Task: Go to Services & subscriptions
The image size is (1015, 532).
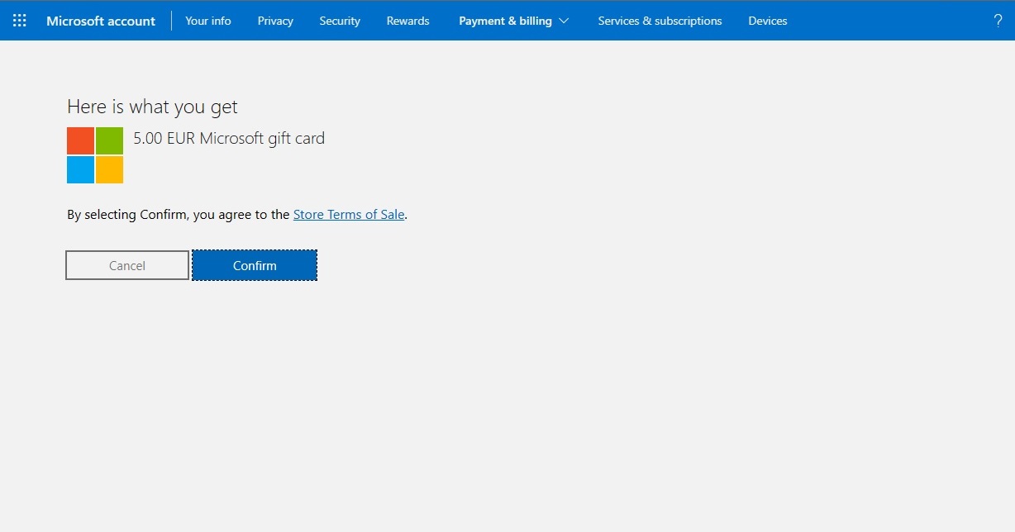Action: 660,21
